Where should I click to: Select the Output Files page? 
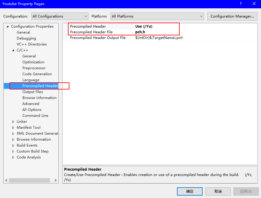point(33,92)
